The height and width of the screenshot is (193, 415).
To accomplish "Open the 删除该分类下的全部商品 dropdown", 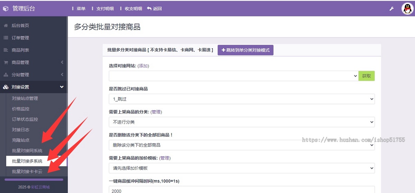I will click(x=242, y=145).
